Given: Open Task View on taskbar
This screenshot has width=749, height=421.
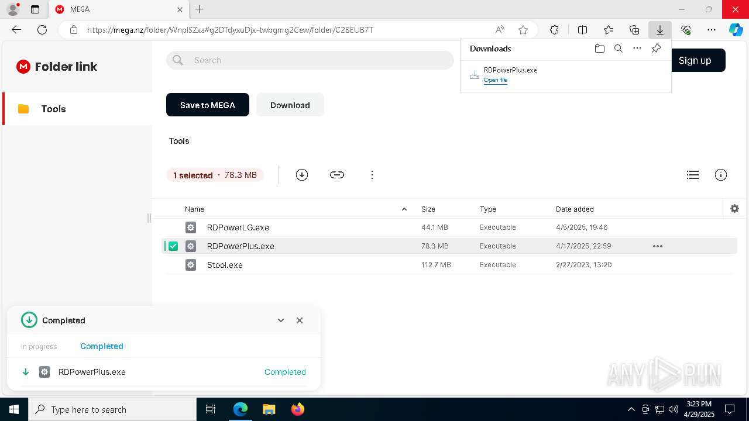Looking at the screenshot, I should point(211,409).
